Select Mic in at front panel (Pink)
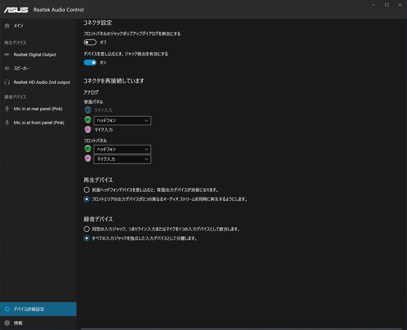 click(x=39, y=123)
